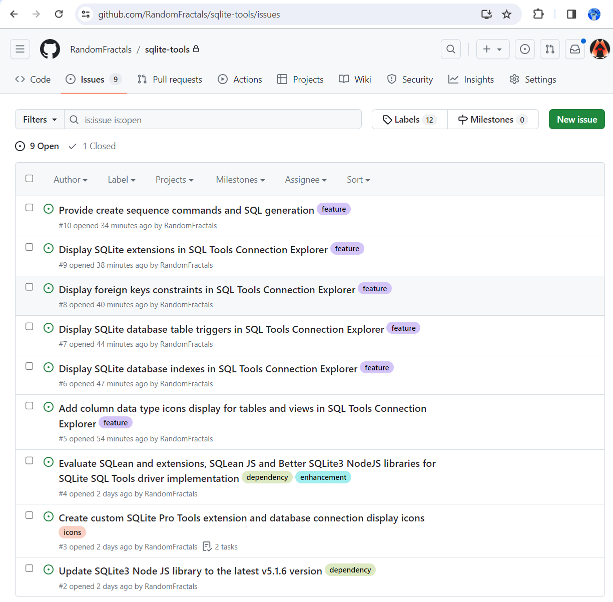Viewport: 613px width, 602px height.
Task: Open the create new plus dropdown
Action: [x=493, y=49]
